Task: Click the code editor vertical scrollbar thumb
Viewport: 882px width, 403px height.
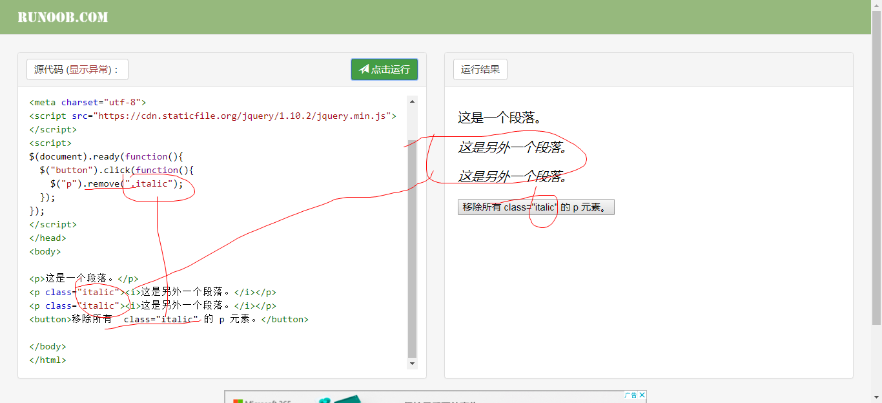Action: (413, 249)
